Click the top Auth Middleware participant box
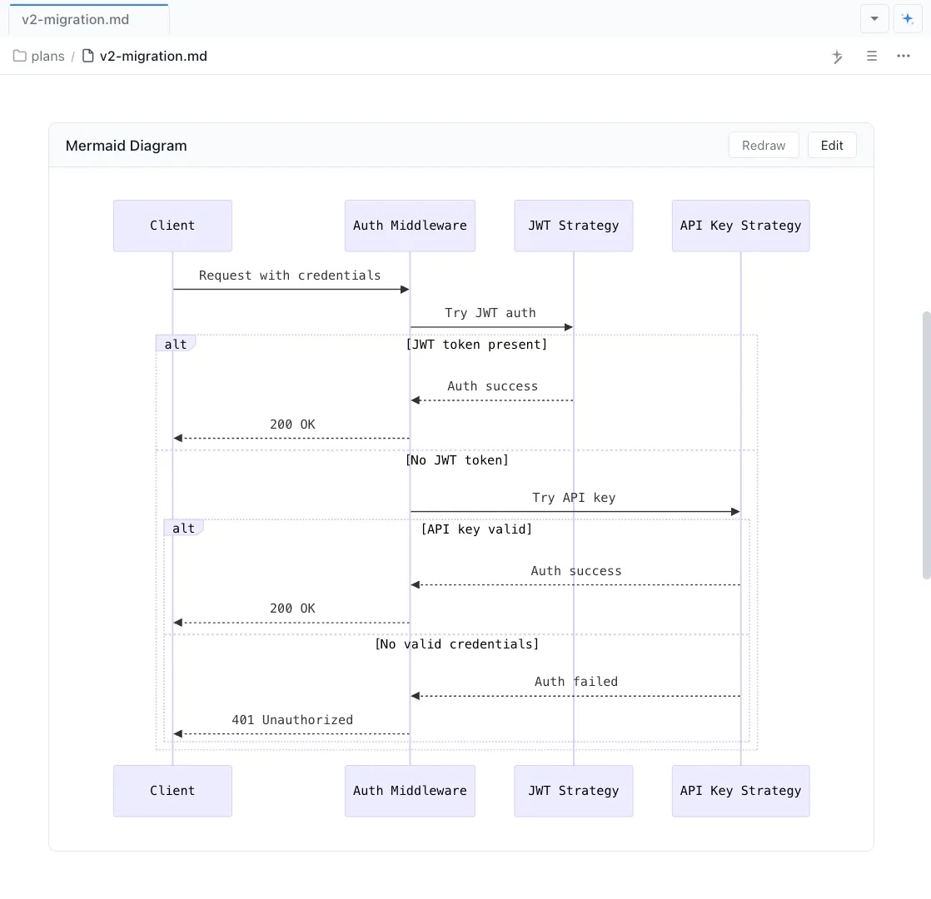The height and width of the screenshot is (899, 931). pos(410,226)
